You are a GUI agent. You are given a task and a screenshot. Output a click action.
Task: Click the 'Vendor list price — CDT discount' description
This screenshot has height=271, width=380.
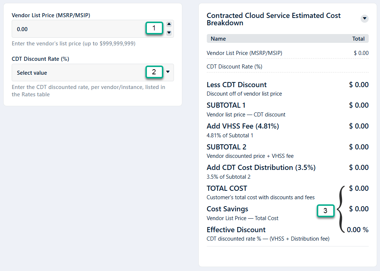tap(246, 115)
